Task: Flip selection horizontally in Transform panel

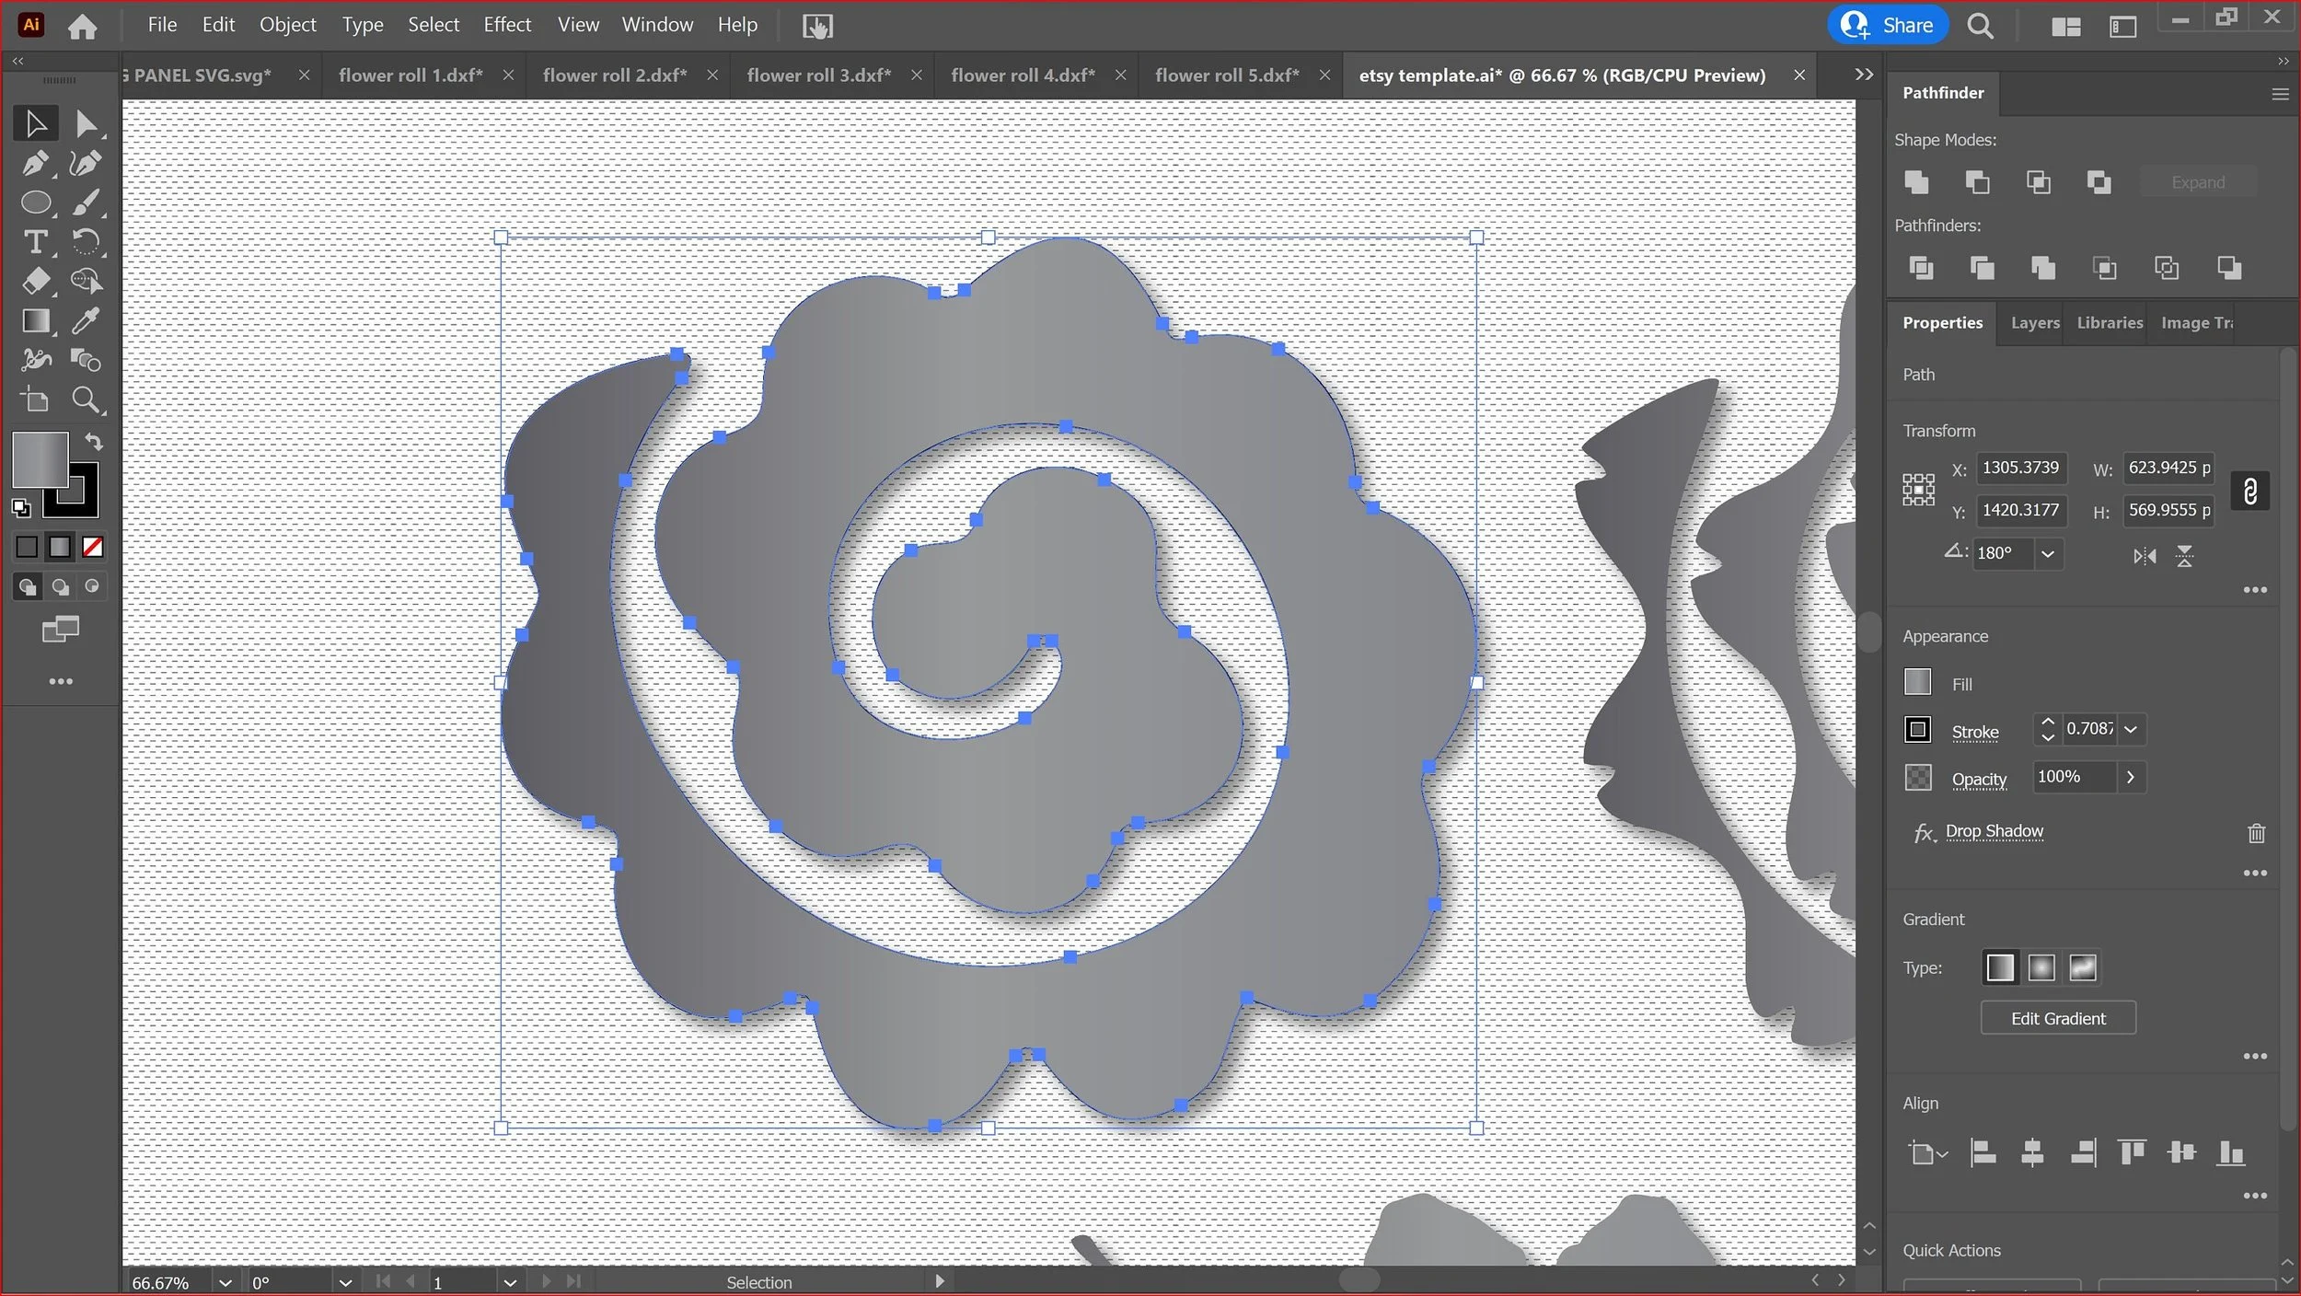Action: pyautogui.click(x=2145, y=556)
